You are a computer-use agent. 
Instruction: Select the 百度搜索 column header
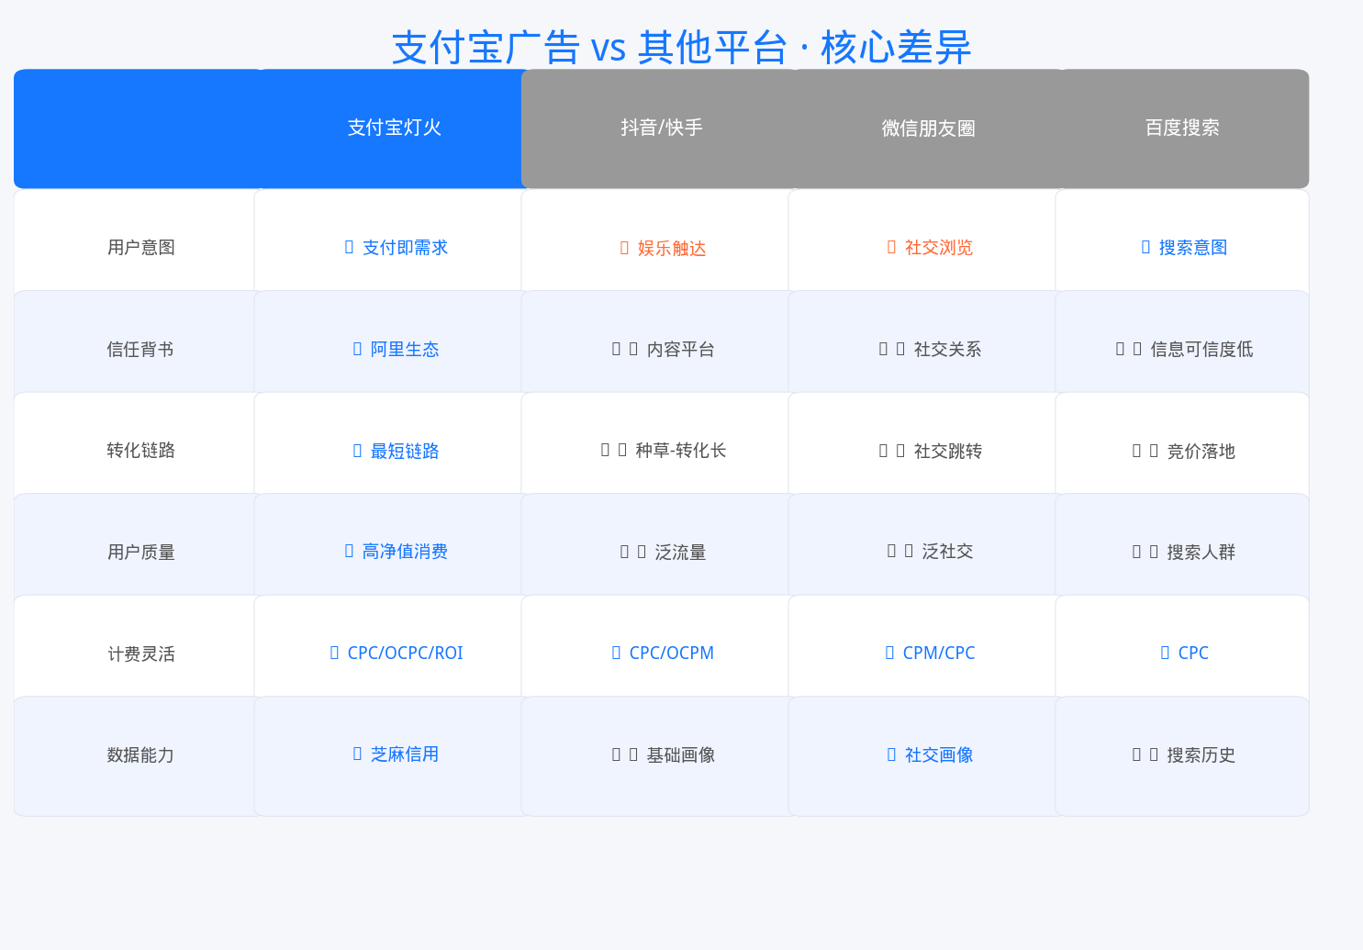pos(1182,129)
